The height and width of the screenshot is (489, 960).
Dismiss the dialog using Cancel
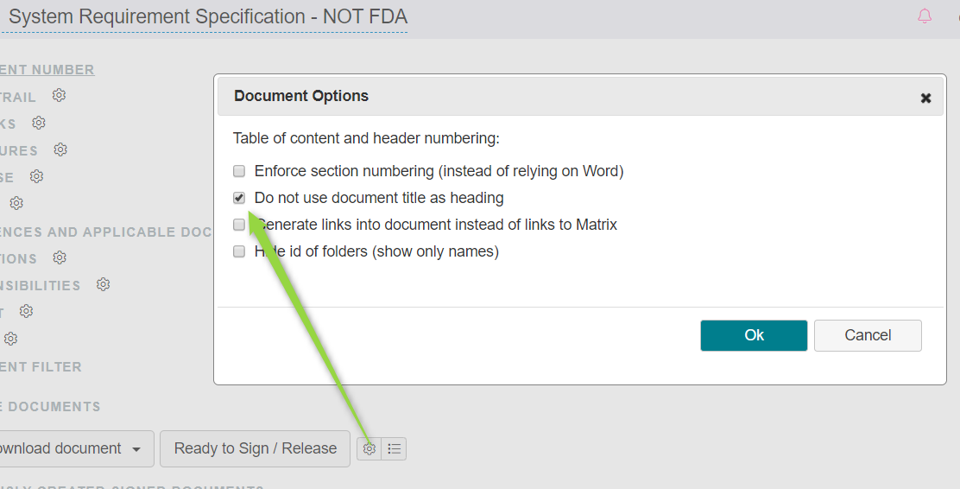click(x=868, y=335)
